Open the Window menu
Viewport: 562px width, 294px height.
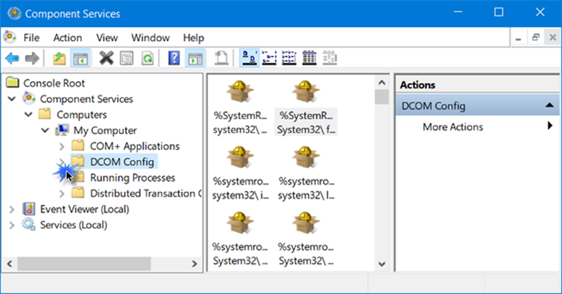tap(150, 38)
